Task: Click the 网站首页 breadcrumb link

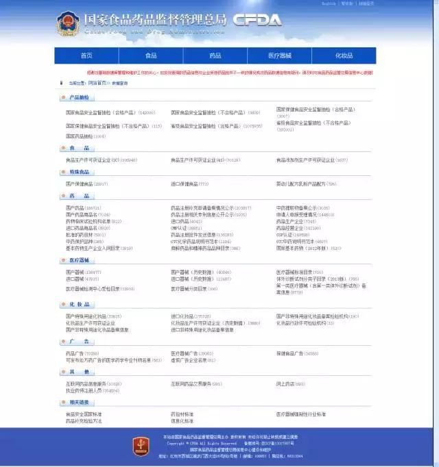Action: 97,83
